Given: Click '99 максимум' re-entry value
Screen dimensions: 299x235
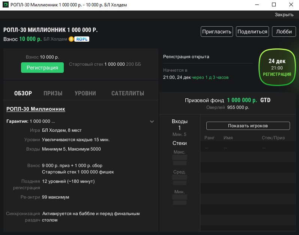Looking at the screenshot, I should (x=56, y=197).
